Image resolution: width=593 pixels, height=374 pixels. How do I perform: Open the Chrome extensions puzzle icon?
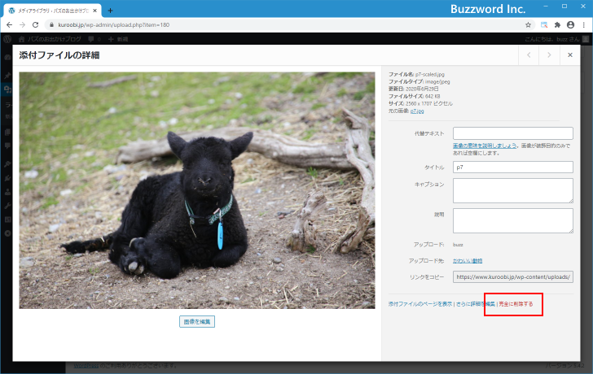[x=557, y=25]
